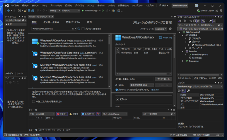Screen dimensions: 227x140
Task: Click Start Without Debugging outline arrow
Action: click(x=102, y=11)
